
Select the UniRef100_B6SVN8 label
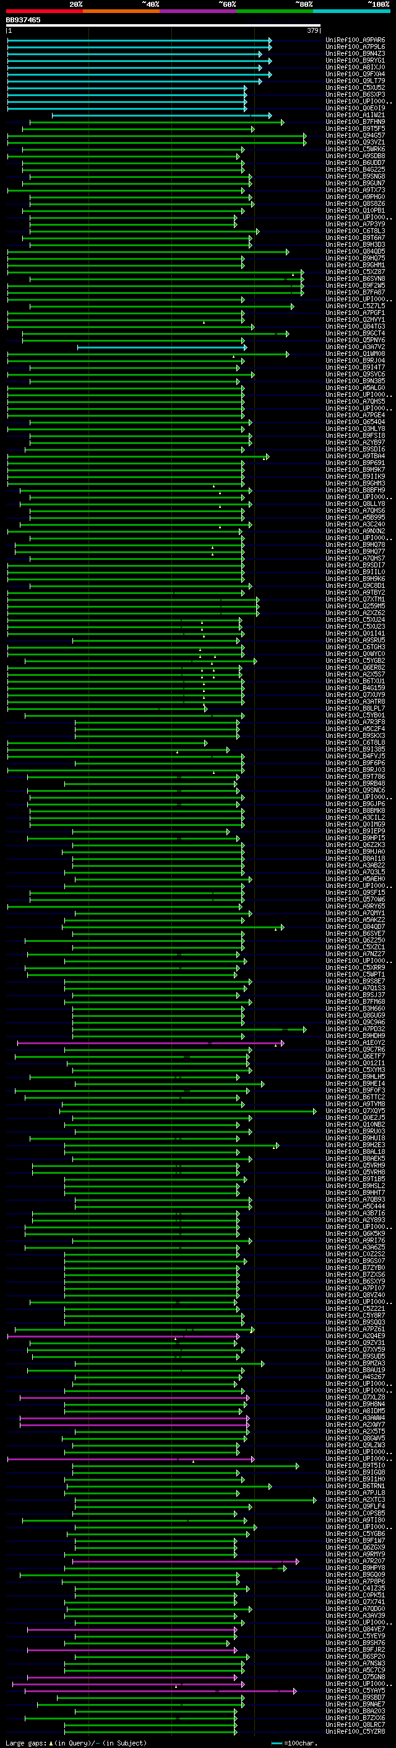[x=355, y=279]
